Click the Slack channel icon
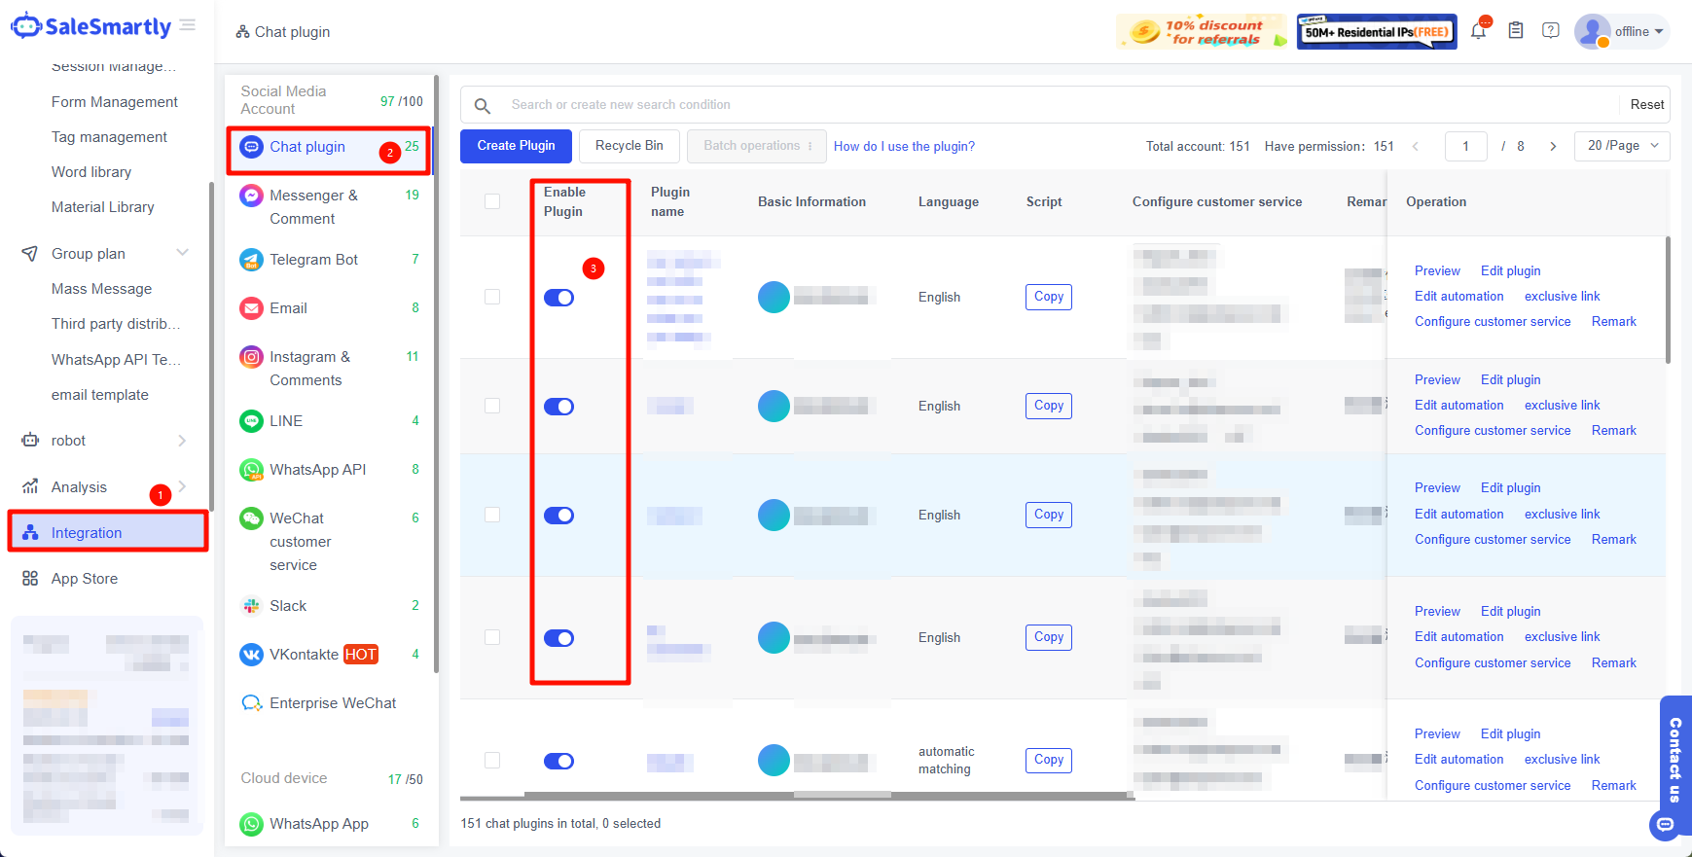This screenshot has width=1692, height=857. pos(251,606)
